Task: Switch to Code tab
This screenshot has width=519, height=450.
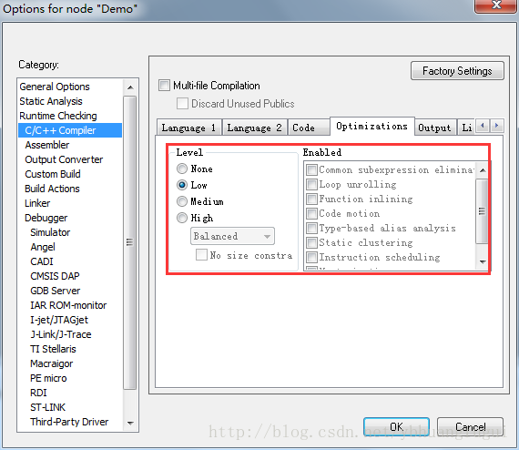Action: click(309, 128)
